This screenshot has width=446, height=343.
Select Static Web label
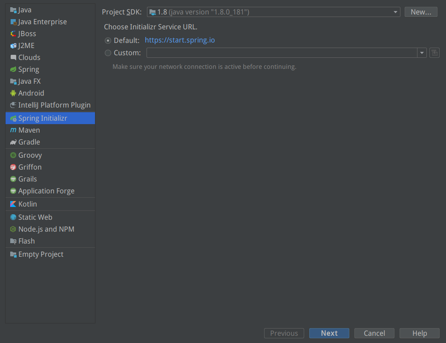(x=35, y=217)
